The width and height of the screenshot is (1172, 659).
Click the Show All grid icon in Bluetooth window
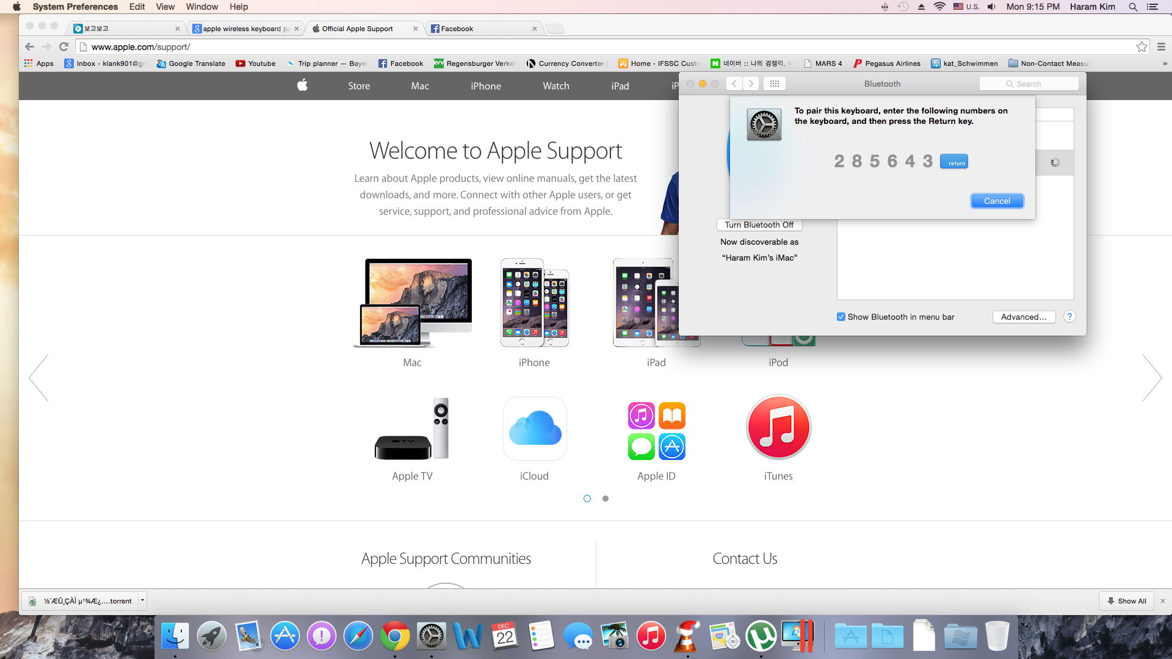click(774, 84)
